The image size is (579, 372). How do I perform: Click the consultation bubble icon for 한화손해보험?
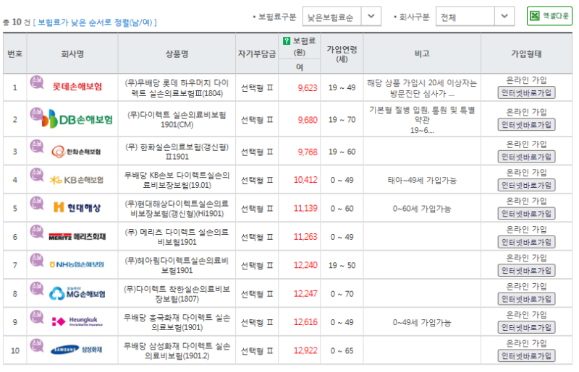click(37, 146)
